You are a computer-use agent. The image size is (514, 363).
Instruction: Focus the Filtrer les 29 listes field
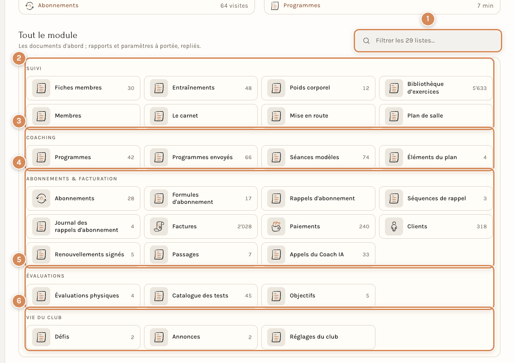pyautogui.click(x=428, y=41)
